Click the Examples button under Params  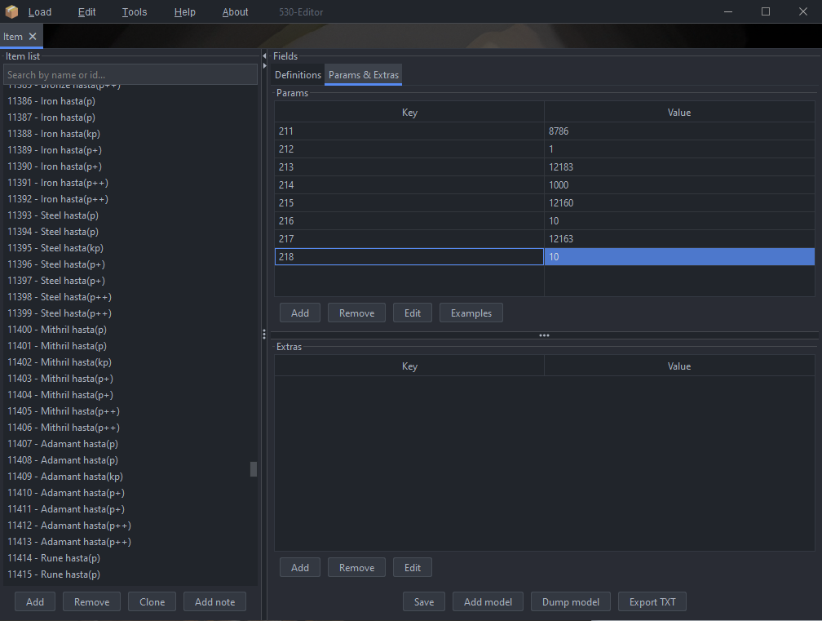click(471, 313)
